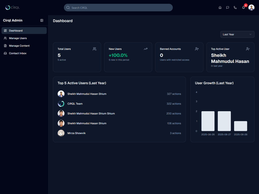
Task: Click the Banned Accounts count 0
Action: (162, 55)
